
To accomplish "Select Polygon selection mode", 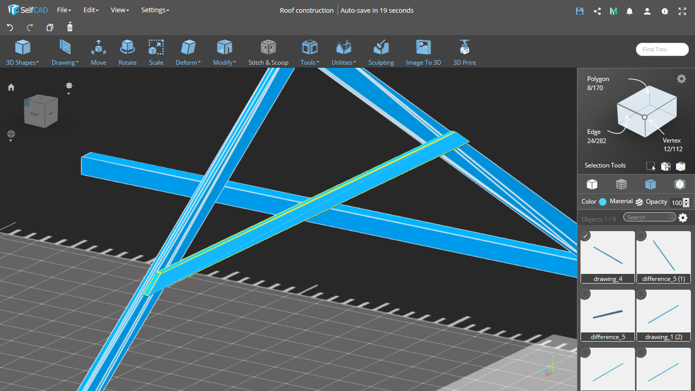I will tap(598, 83).
